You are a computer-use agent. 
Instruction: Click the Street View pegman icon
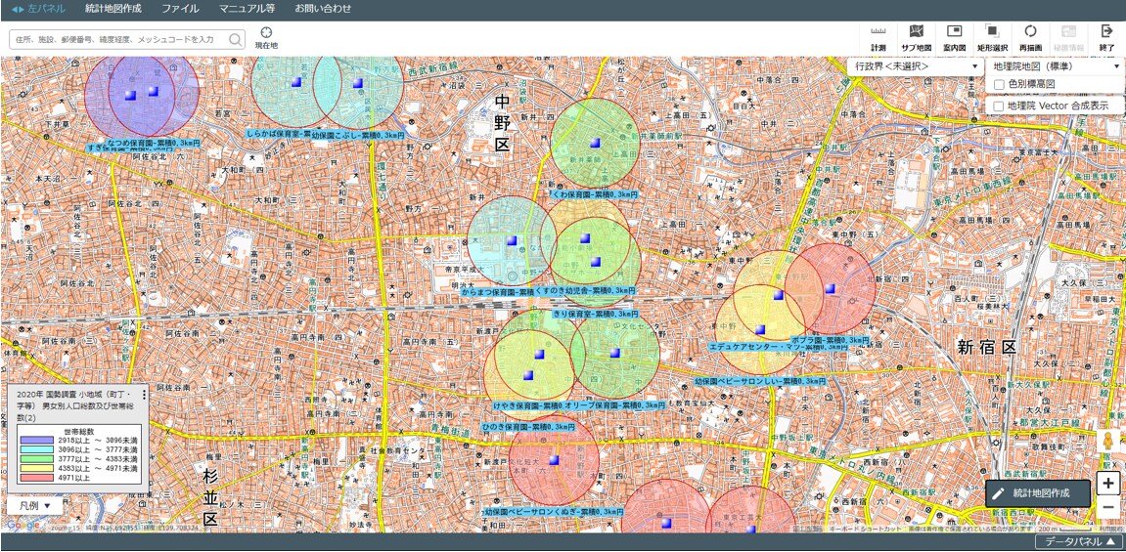pyautogui.click(x=1108, y=441)
